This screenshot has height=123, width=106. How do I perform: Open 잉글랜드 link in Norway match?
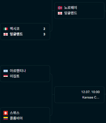click(x=70, y=13)
